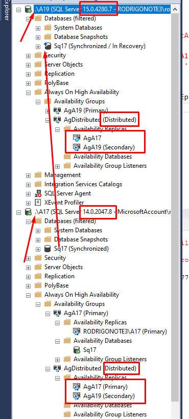
Task: Select the .\A19 server connection icon
Action: click(x=28, y=10)
